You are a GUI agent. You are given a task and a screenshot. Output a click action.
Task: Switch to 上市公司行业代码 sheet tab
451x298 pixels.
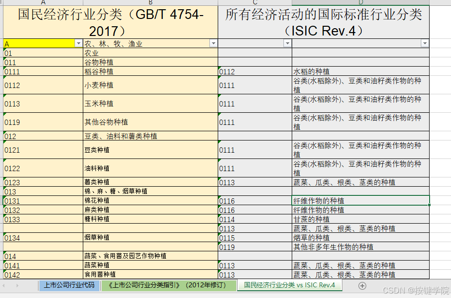coord(69,285)
